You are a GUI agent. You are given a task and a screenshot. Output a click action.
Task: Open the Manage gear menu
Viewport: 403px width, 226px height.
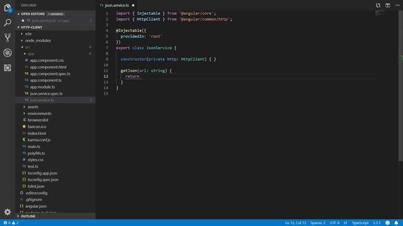pos(8,212)
